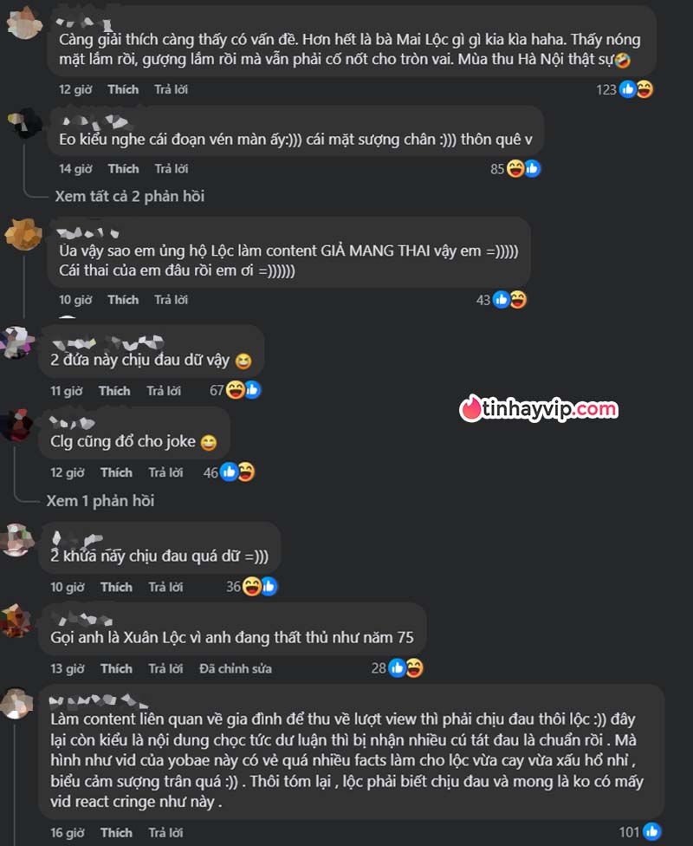
Task: Click like icon beside the 101 count
Action: [651, 832]
